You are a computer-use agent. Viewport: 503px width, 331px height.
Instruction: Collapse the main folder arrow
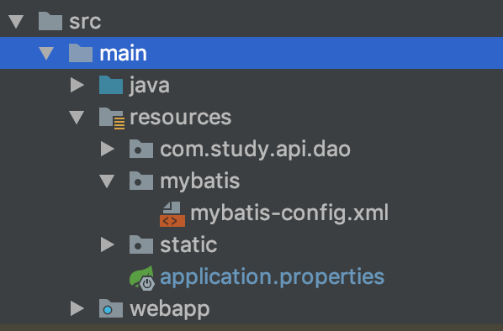pyautogui.click(x=46, y=54)
